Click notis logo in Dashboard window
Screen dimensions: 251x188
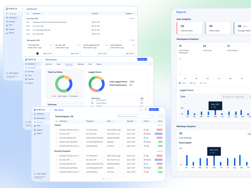coord(11,9)
